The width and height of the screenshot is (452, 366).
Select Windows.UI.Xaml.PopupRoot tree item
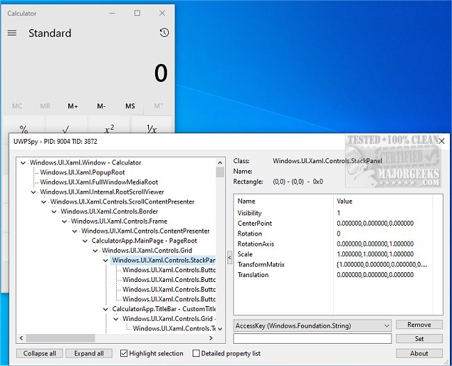pyautogui.click(x=83, y=172)
